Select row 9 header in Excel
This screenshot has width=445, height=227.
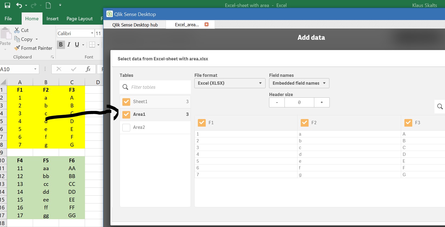coord(3,153)
